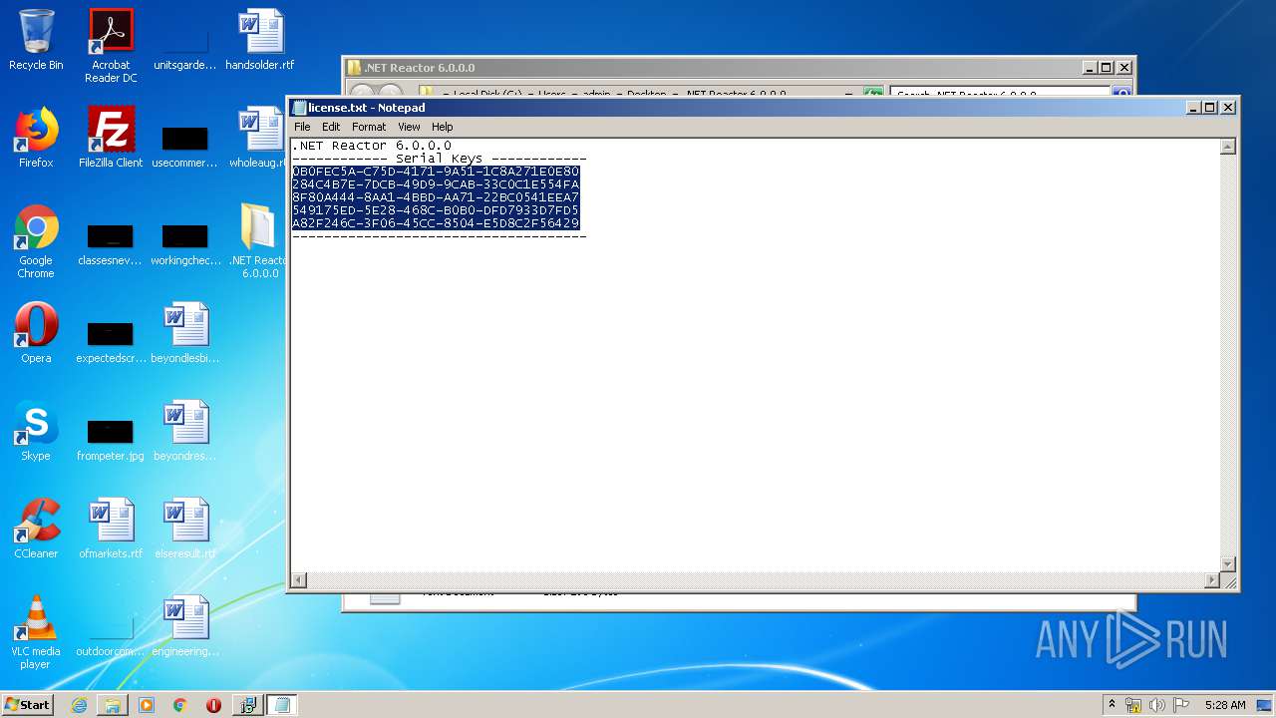Open the Start menu

point(28,705)
